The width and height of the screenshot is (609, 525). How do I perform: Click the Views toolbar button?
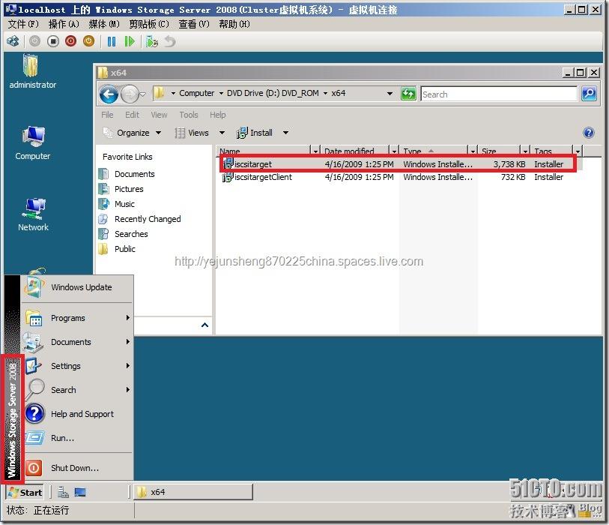pos(192,133)
